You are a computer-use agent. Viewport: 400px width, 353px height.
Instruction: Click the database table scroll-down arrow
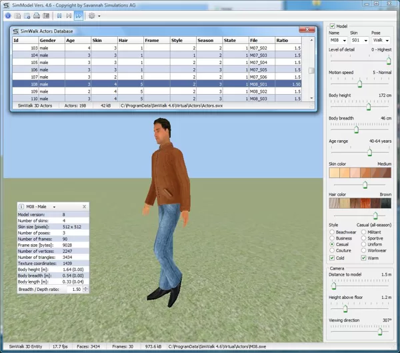(311, 98)
